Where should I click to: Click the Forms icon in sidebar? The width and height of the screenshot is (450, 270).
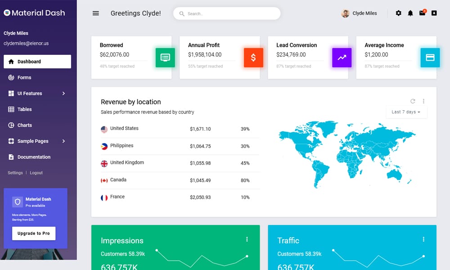[11, 77]
